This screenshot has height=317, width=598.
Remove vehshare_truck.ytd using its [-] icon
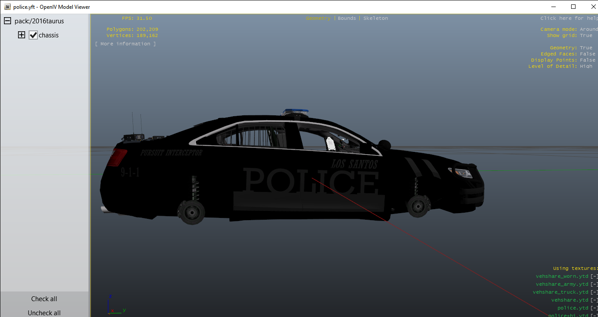(594, 292)
